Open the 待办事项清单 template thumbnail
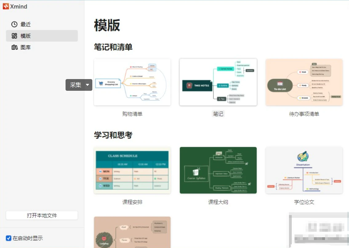Image resolution: width=349 pixels, height=248 pixels. point(304,82)
